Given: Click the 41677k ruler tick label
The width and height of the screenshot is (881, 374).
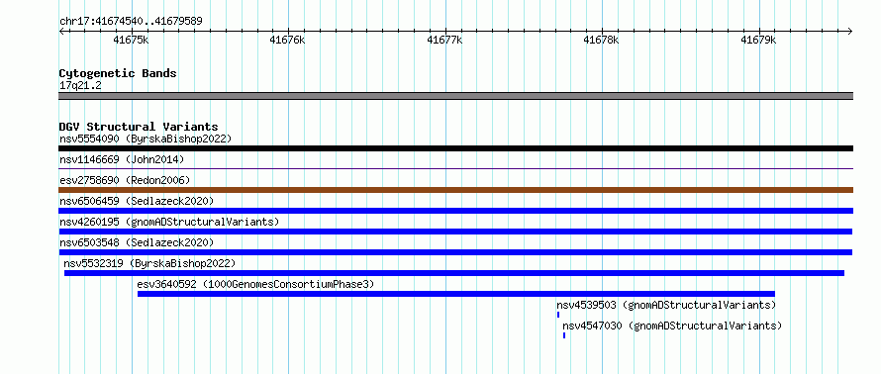Looking at the screenshot, I should (444, 40).
